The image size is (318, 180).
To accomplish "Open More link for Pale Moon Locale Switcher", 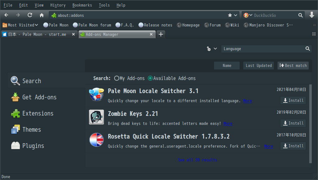I will coord(248,101).
